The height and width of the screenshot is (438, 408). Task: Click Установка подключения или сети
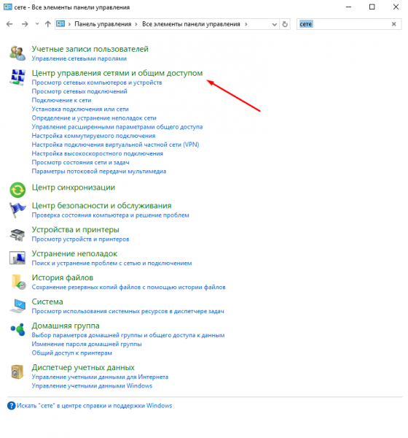tap(80, 109)
